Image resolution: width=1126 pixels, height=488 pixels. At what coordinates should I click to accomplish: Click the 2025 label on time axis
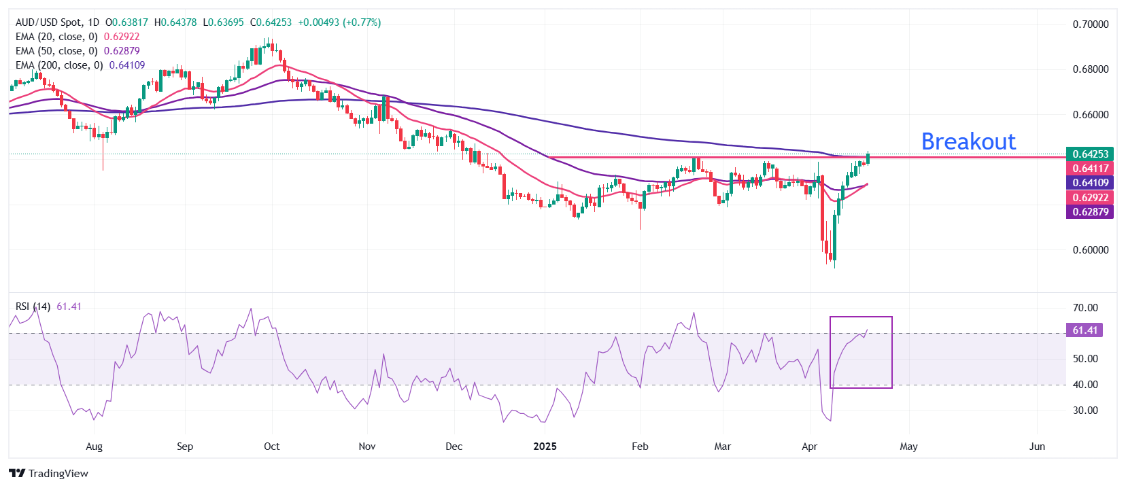point(545,447)
